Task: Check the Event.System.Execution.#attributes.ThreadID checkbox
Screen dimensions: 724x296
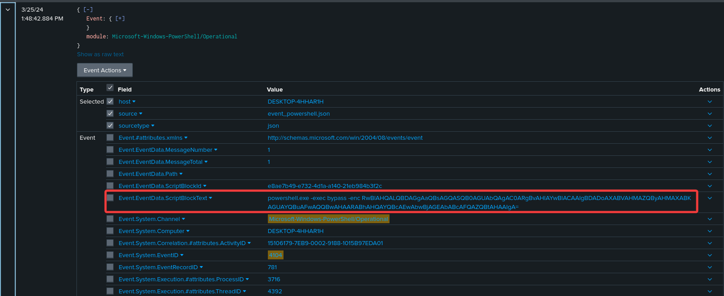Action: [x=110, y=291]
